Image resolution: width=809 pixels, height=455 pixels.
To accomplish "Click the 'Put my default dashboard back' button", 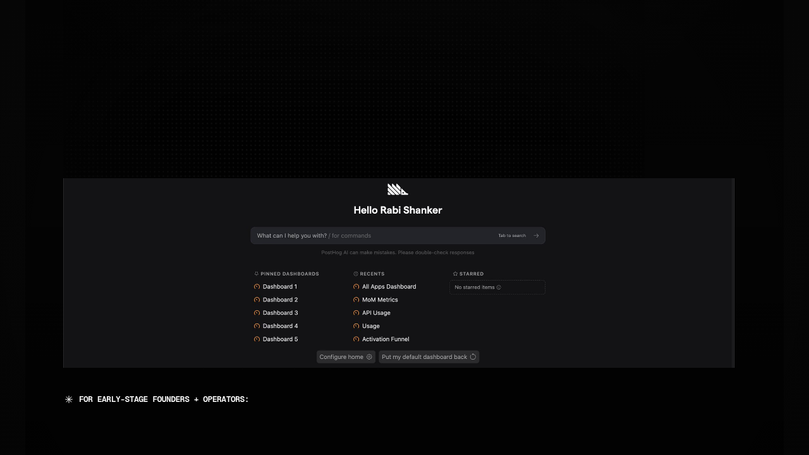I will click(429, 357).
